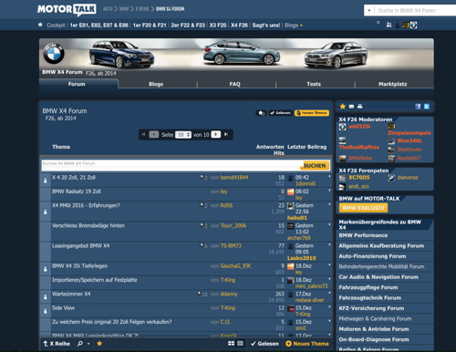Mark forum as Gelesen with top checkmark button
The image size is (456, 352).
click(280, 113)
